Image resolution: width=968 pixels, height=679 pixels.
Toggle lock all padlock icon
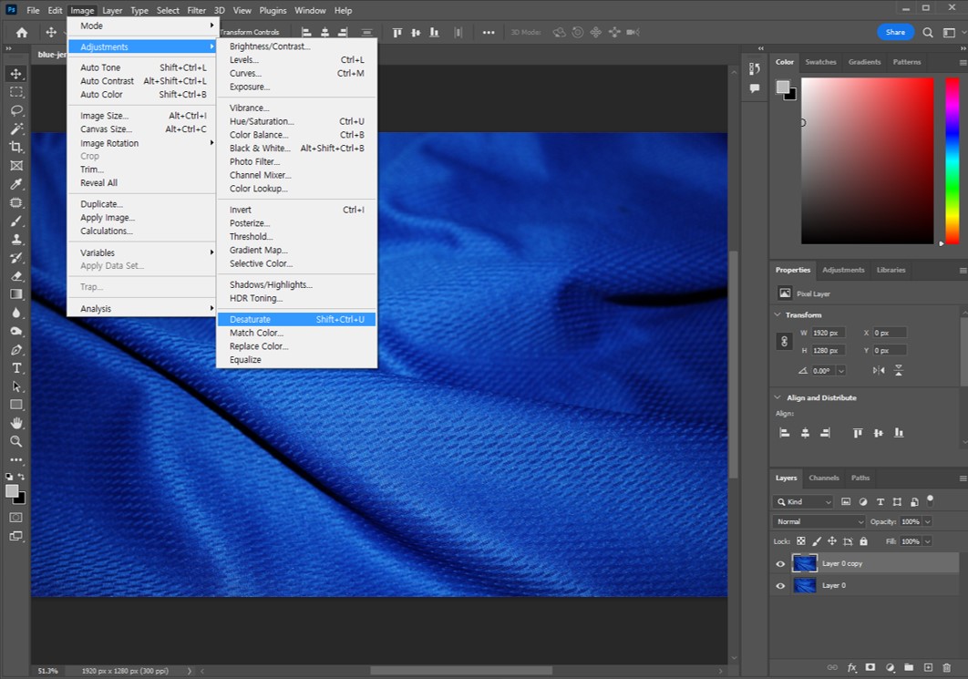pos(864,541)
